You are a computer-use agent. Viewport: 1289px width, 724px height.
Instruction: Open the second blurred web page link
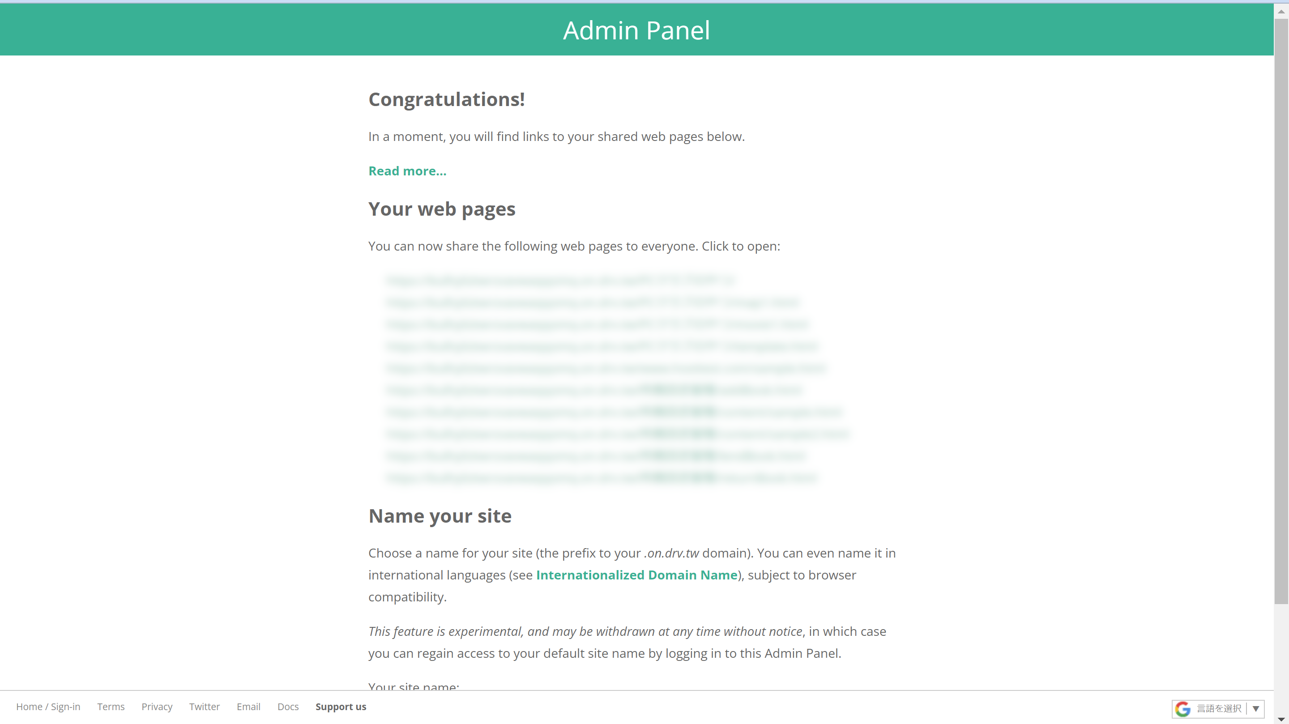point(593,302)
